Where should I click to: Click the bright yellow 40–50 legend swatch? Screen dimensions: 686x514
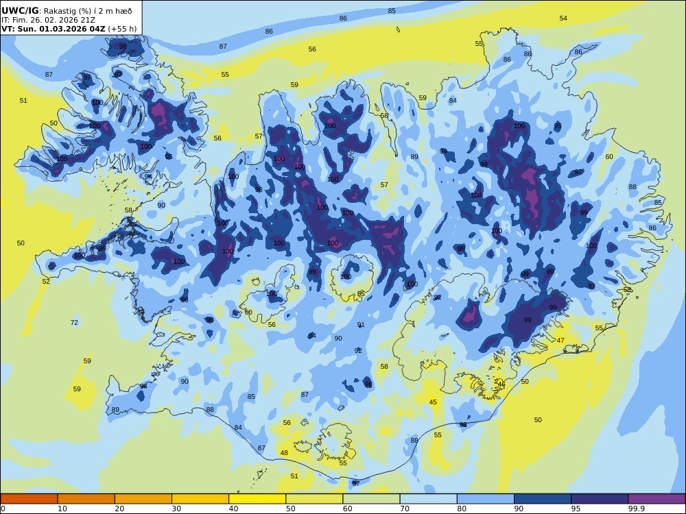click(257, 499)
